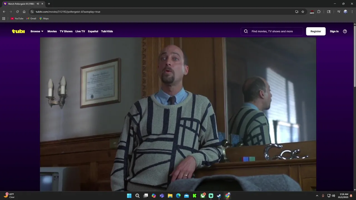
Task: Open File Explorer from the taskbar
Action: tap(170, 196)
